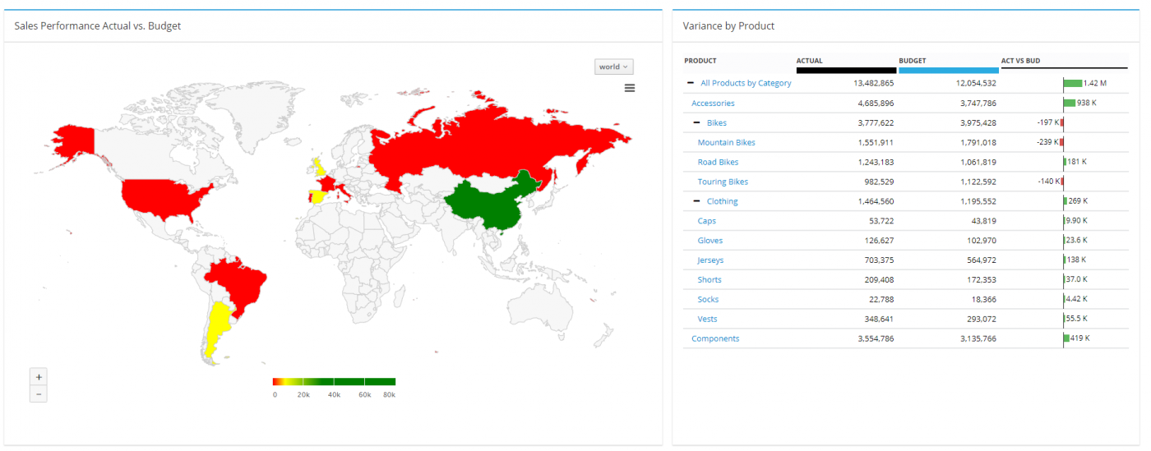This screenshot has width=1151, height=451.
Task: Click actual value 703,375
Action: [878, 260]
